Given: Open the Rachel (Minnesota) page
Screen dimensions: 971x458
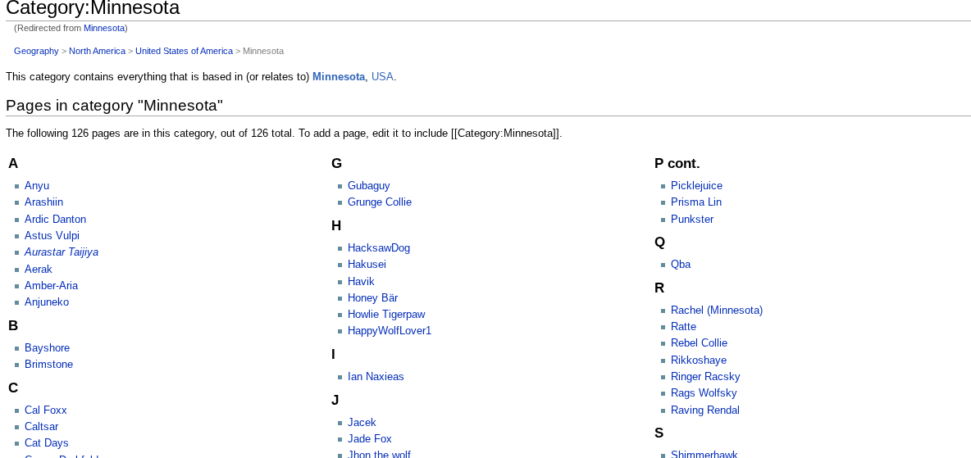Looking at the screenshot, I should 717,311.
